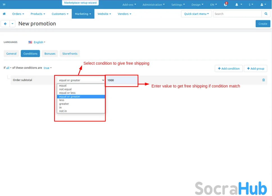Select 'equal or less' option in list
272x196 pixels.
pyautogui.click(x=67, y=93)
